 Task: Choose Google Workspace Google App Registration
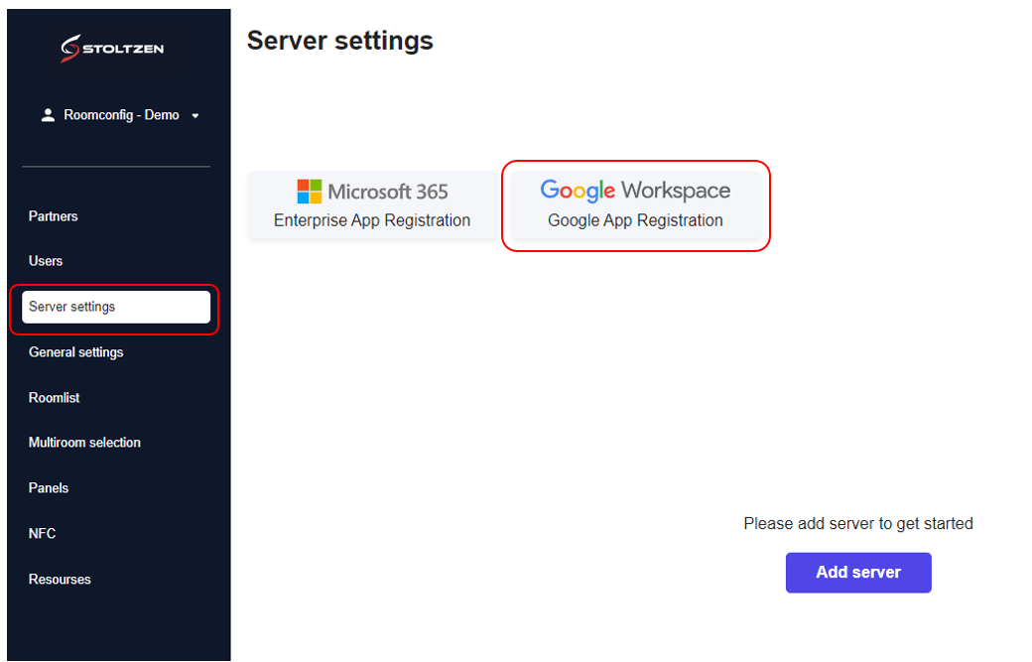(636, 204)
